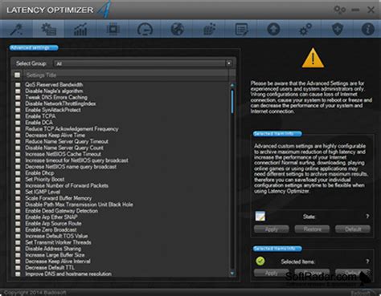Click the settings list scroll down arrow
381x296 pixels.
232,273
